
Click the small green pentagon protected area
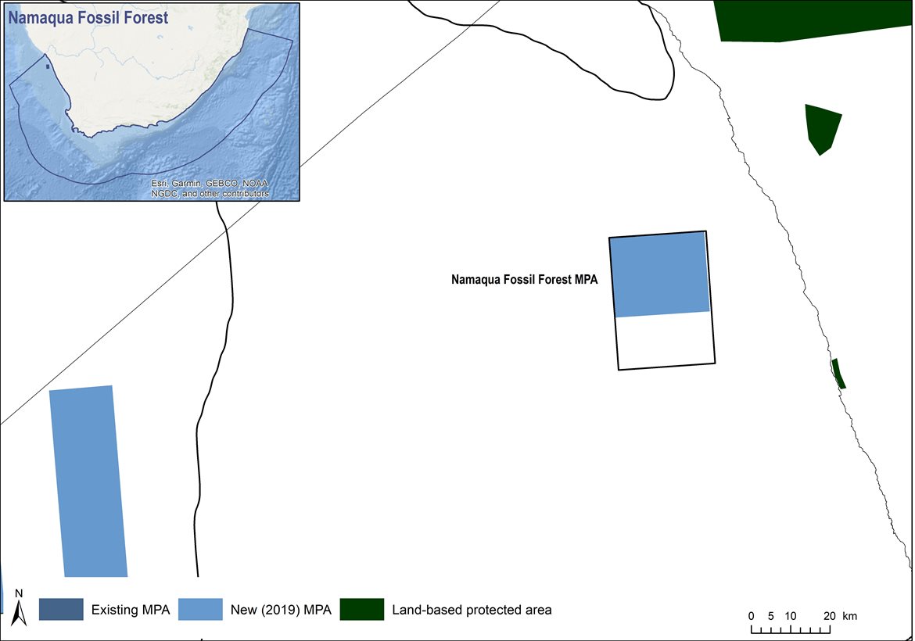click(x=823, y=129)
